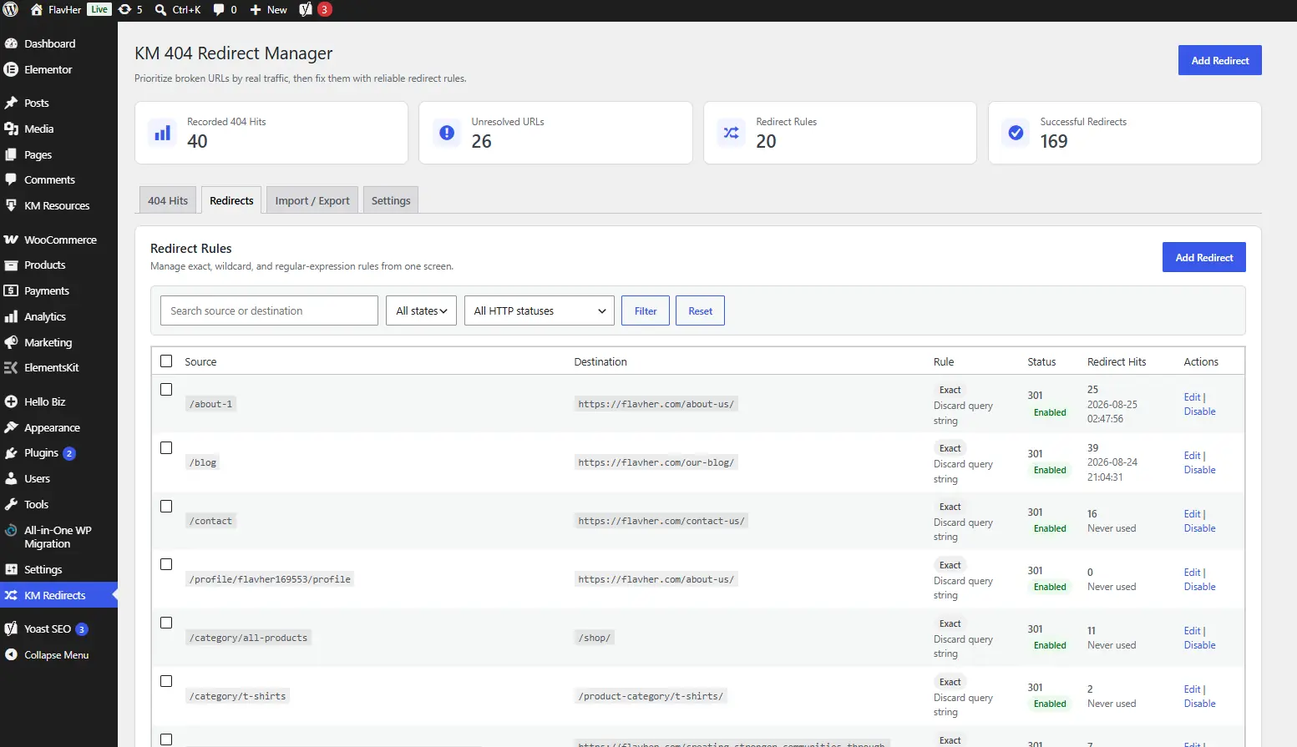
Task: Click the All-in-One WP Migration icon
Action: [x=11, y=530]
